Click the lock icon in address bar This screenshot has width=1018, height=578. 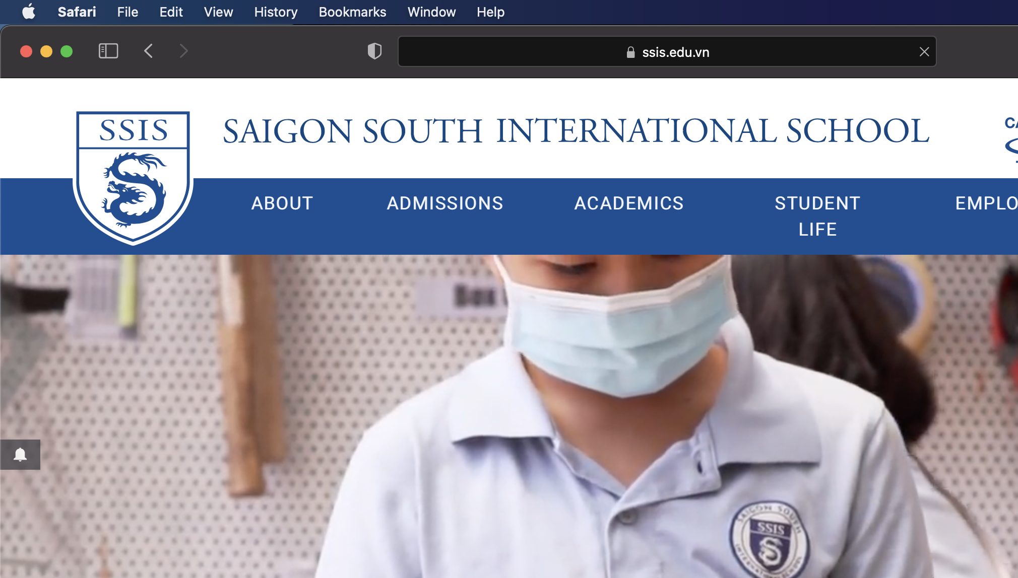630,52
